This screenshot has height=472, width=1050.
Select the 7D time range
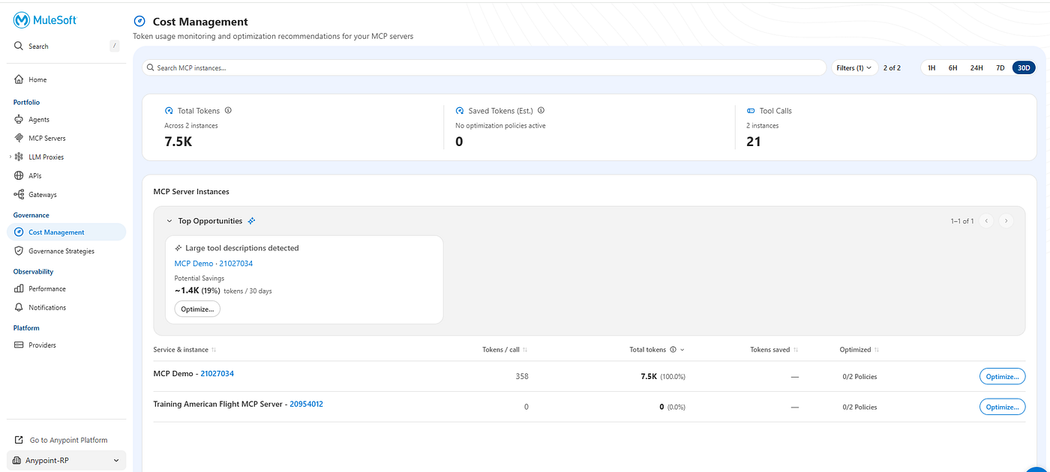tap(1000, 67)
